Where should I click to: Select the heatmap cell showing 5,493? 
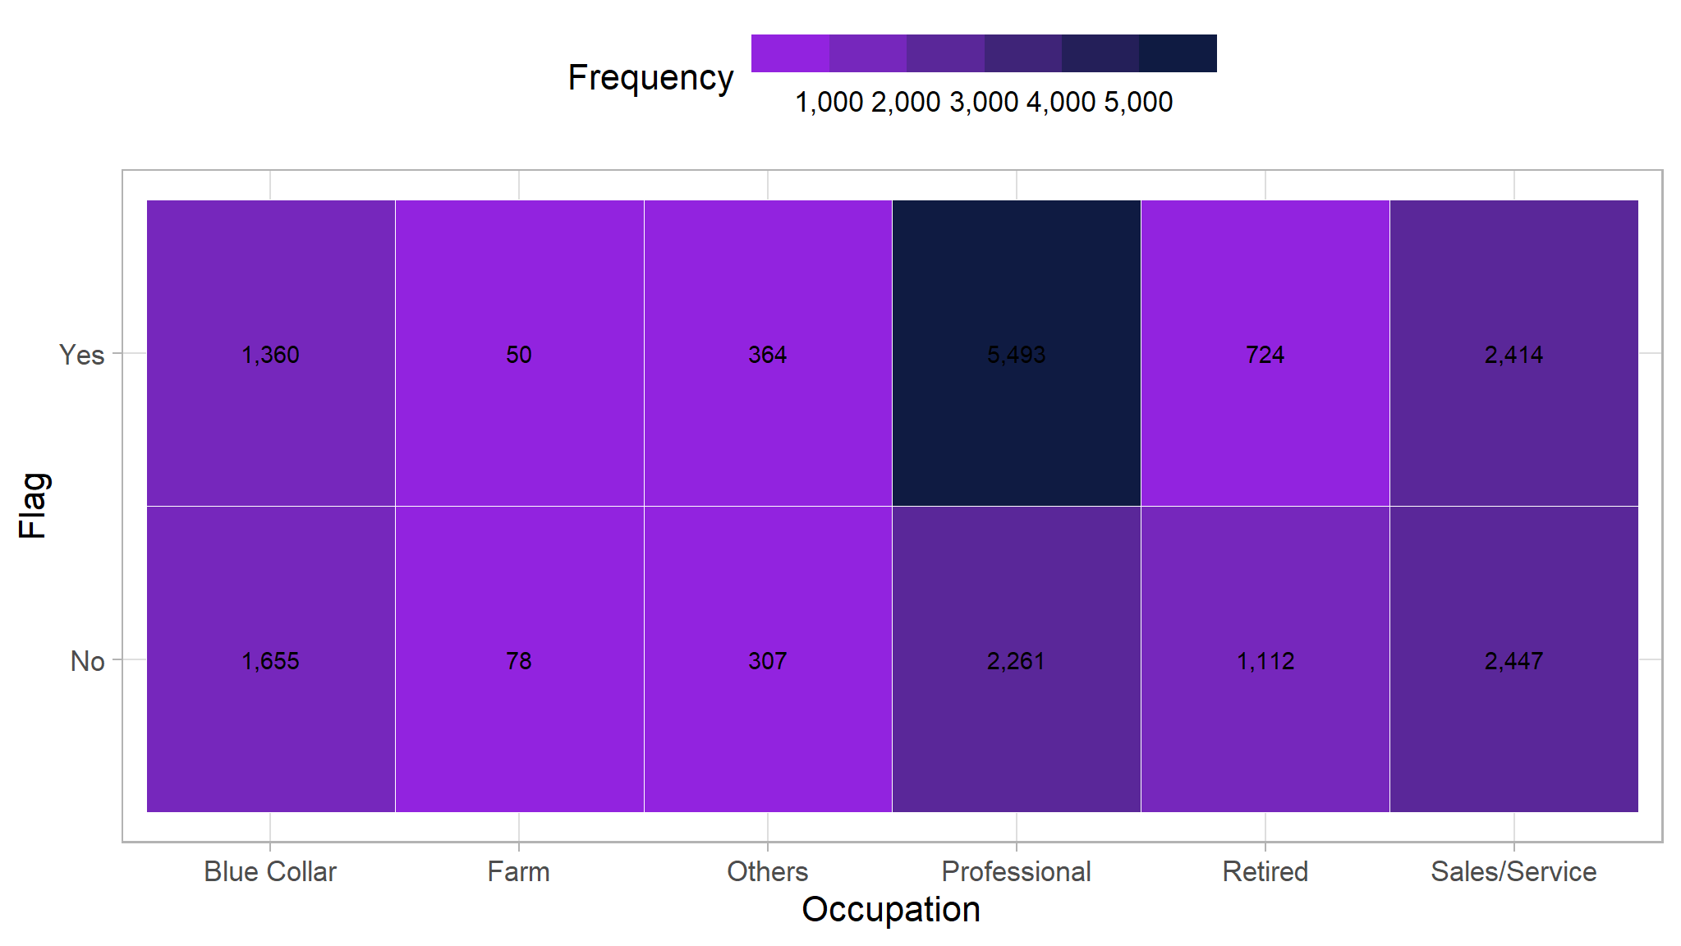point(1016,353)
